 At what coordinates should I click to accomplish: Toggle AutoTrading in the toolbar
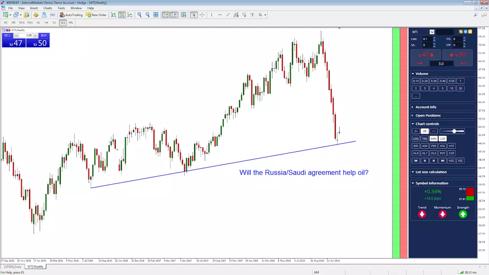point(71,15)
